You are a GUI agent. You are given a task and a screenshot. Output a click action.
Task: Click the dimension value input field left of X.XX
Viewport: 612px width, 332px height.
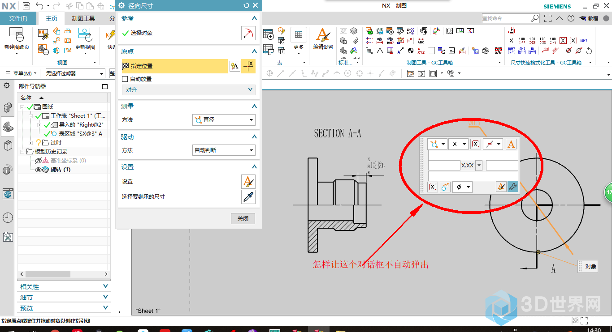coord(444,166)
